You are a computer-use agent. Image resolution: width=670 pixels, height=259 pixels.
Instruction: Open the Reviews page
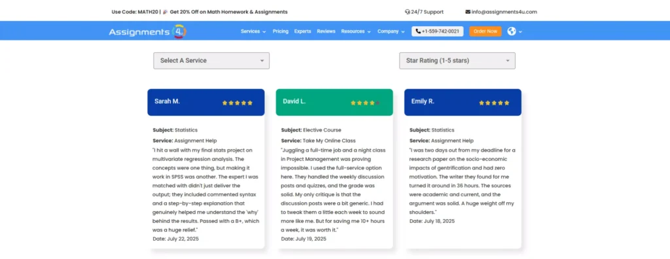(326, 31)
